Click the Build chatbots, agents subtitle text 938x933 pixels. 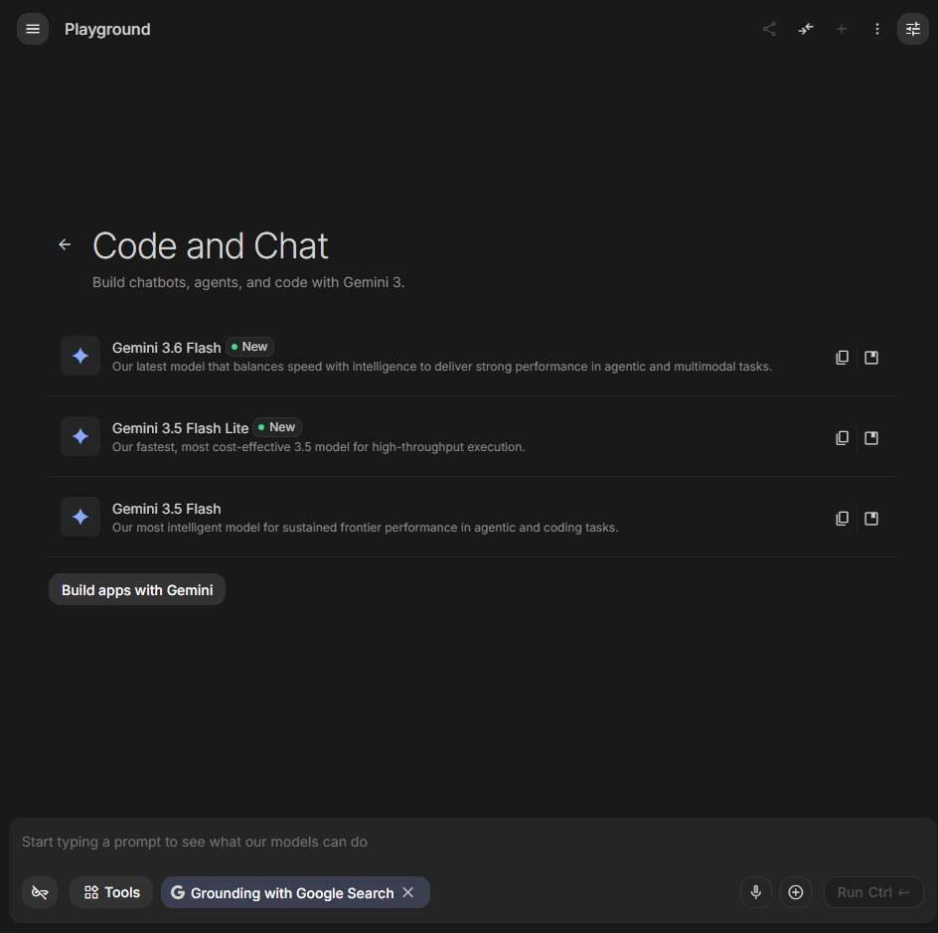248,282
